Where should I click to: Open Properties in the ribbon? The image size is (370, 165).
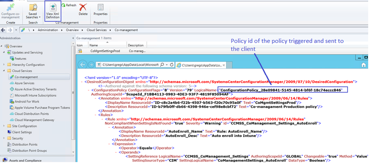point(100,10)
